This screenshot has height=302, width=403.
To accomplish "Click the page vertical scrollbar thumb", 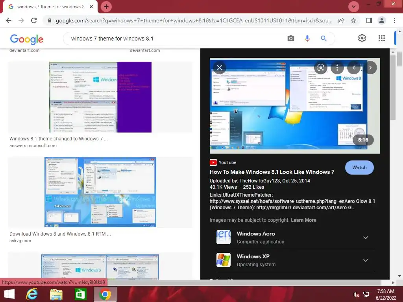I will coord(399,59).
